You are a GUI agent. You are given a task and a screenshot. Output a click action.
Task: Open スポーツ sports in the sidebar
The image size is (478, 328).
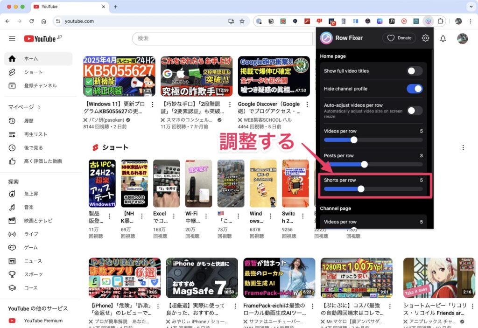point(38,274)
